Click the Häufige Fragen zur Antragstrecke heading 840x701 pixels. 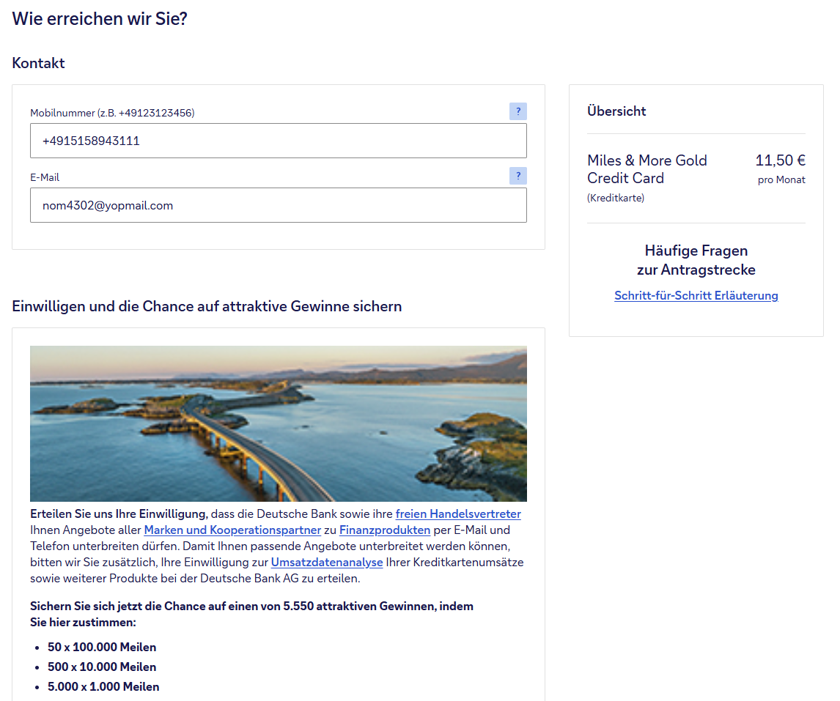[696, 260]
